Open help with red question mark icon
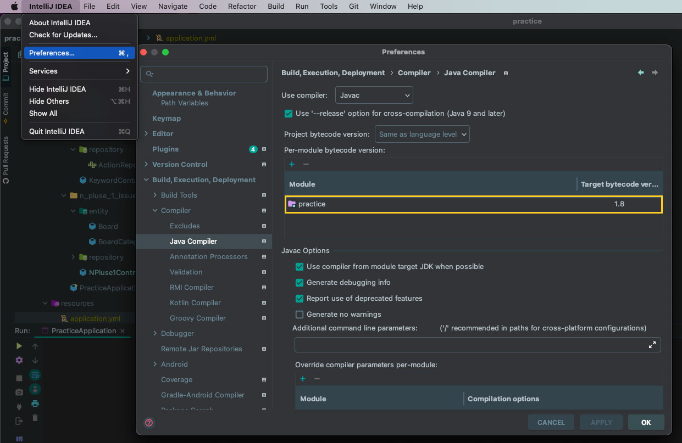Screen dimensions: 682x443 [148, 423]
